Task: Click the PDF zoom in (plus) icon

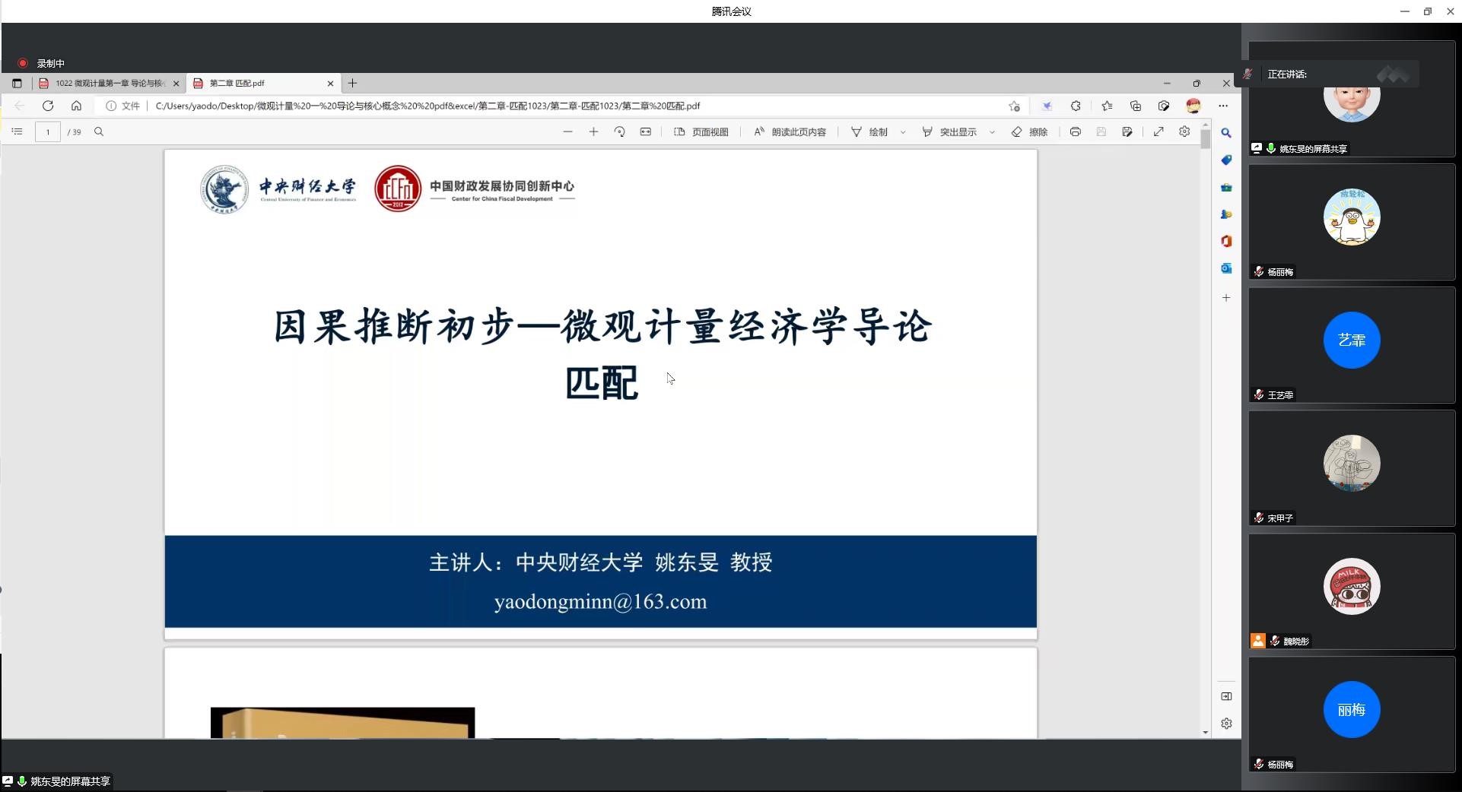Action: pos(593,131)
